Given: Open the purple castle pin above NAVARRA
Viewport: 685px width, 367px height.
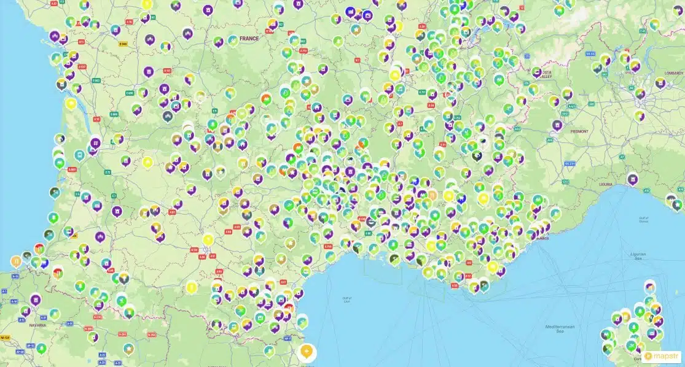Looking at the screenshot, I should [36, 299].
